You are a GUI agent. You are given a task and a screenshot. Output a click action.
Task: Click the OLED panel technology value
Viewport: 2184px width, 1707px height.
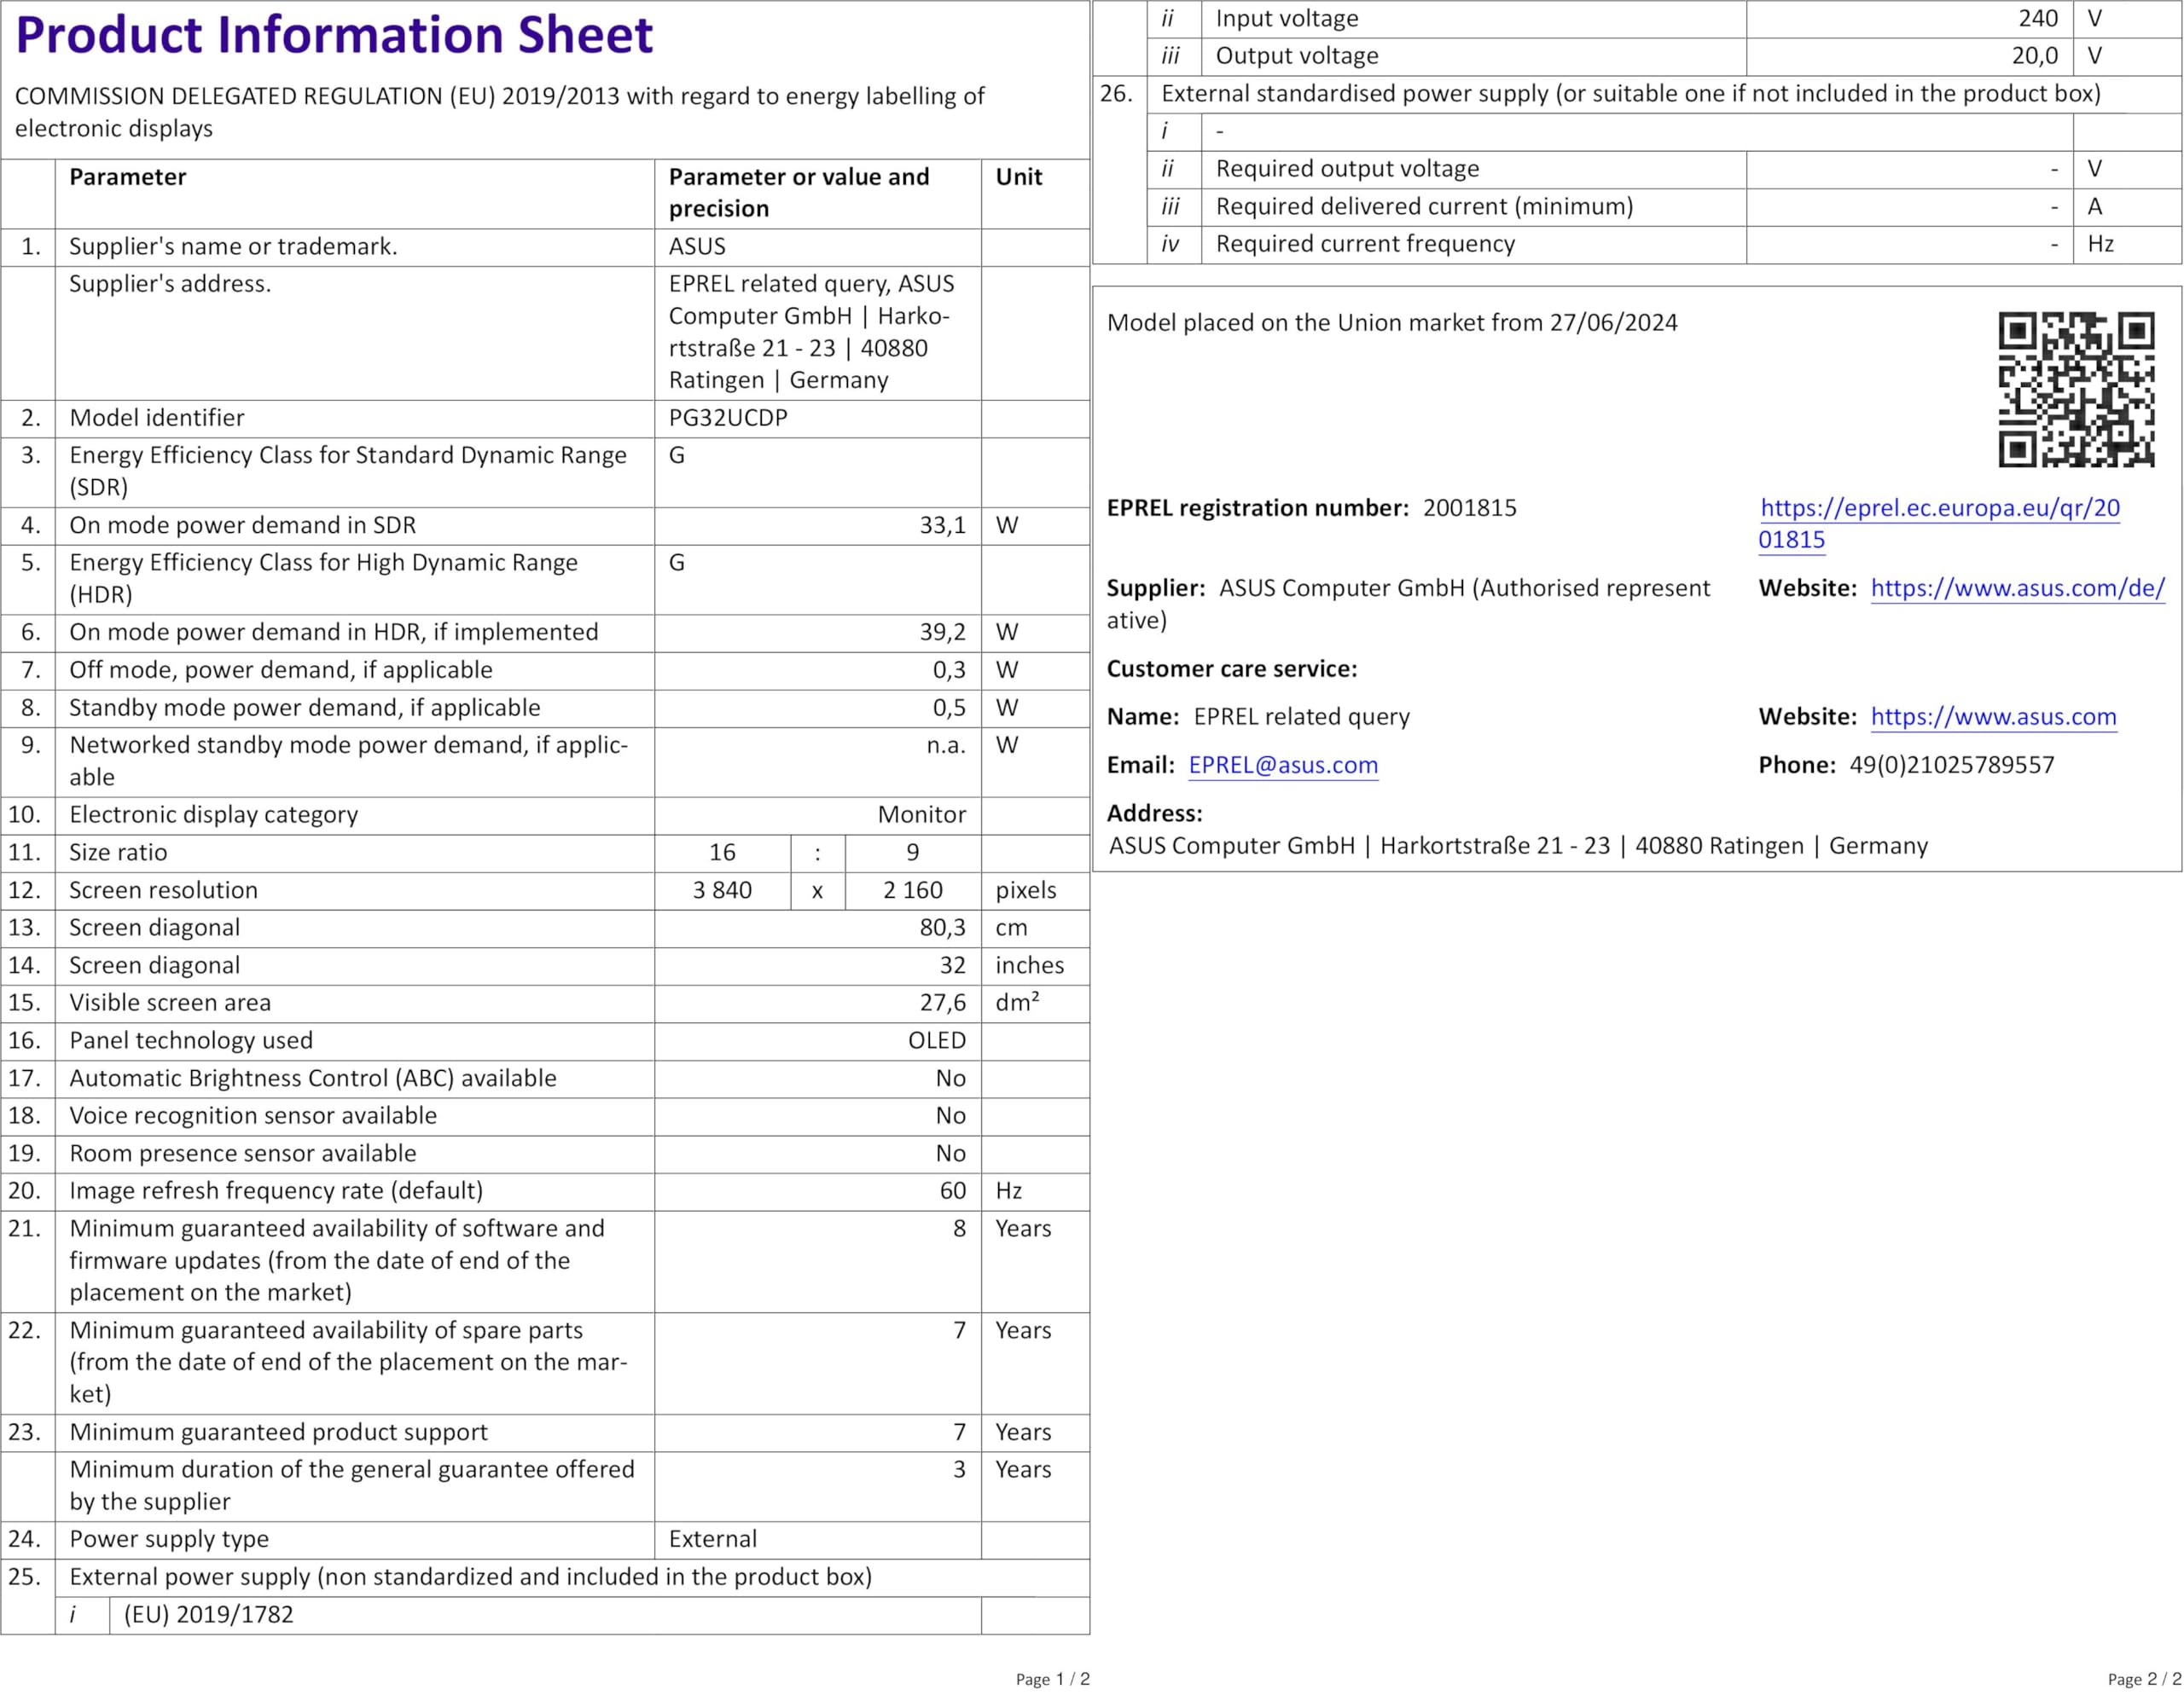pos(936,1041)
